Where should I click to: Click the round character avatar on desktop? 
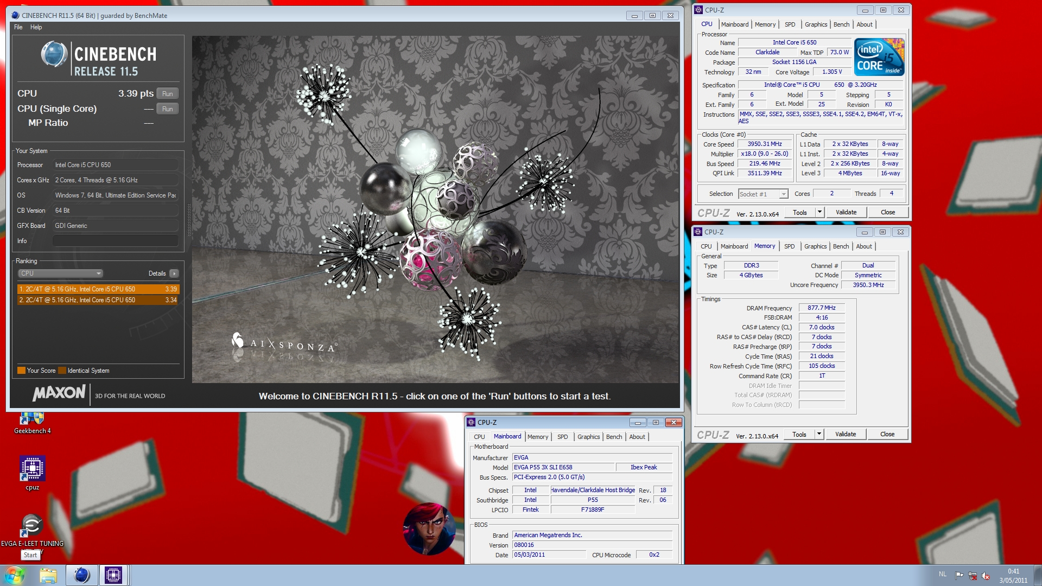[429, 529]
